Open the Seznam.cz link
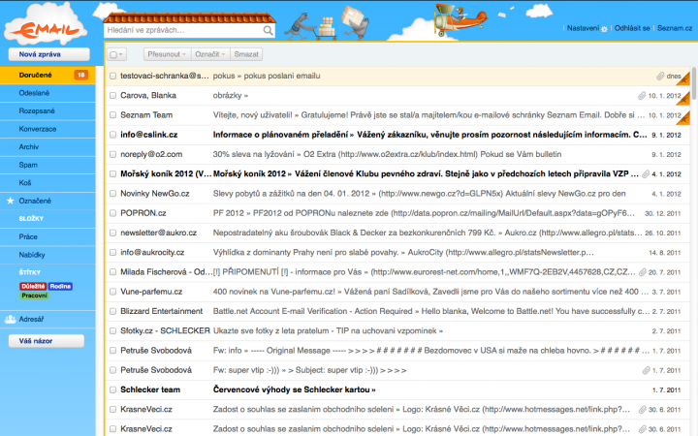The width and height of the screenshot is (698, 436). coord(675,28)
